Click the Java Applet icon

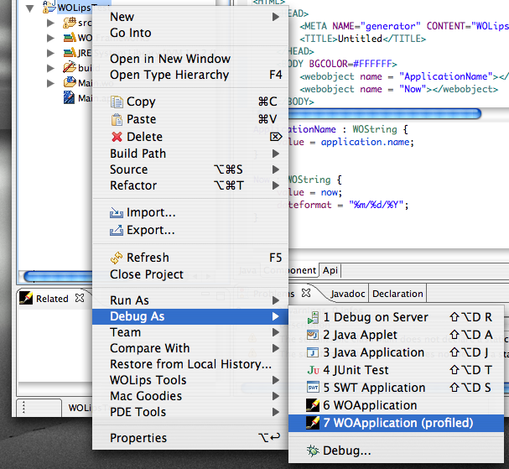[x=313, y=335]
